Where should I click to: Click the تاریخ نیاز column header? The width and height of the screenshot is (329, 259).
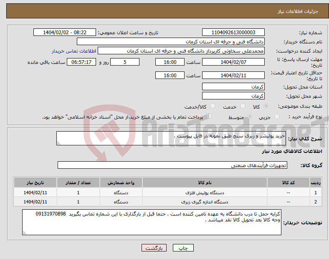point(35,183)
